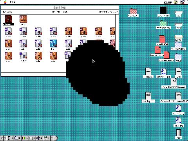Viewport: 188px width, 141px height.
Task: Collapse Control Strip using its end tab
Action: (x=56, y=138)
